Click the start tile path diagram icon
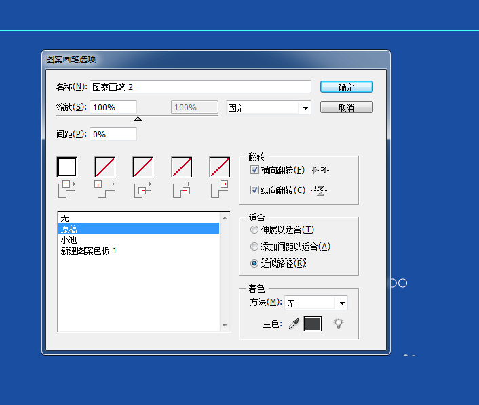Viewport: 479px width, 405px height. 181,190
